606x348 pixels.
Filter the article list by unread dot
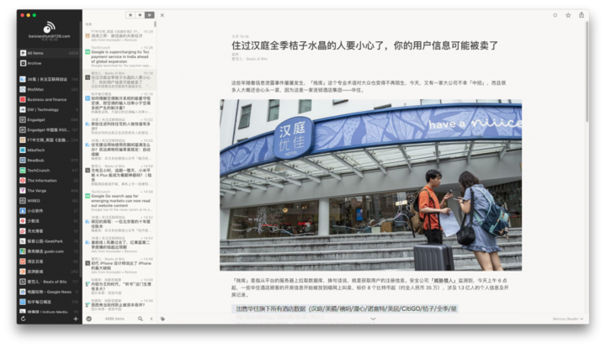click(x=140, y=15)
